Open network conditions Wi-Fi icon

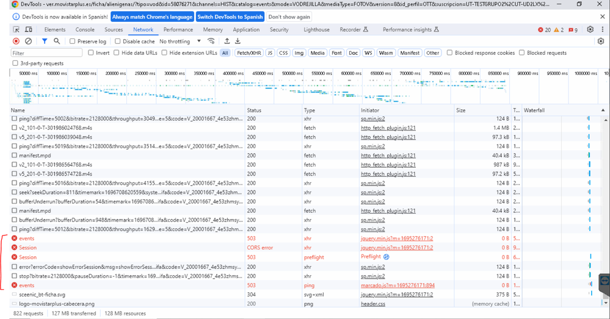pyautogui.click(x=211, y=41)
